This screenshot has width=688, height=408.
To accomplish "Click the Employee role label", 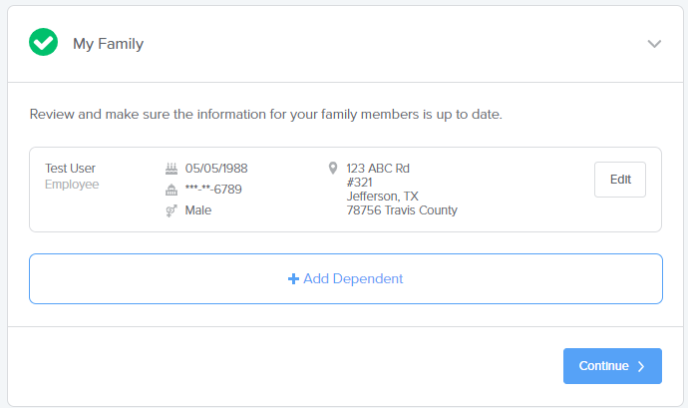I will tap(72, 185).
